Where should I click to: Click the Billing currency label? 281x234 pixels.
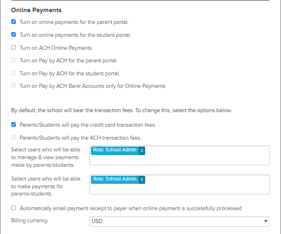[30, 221]
